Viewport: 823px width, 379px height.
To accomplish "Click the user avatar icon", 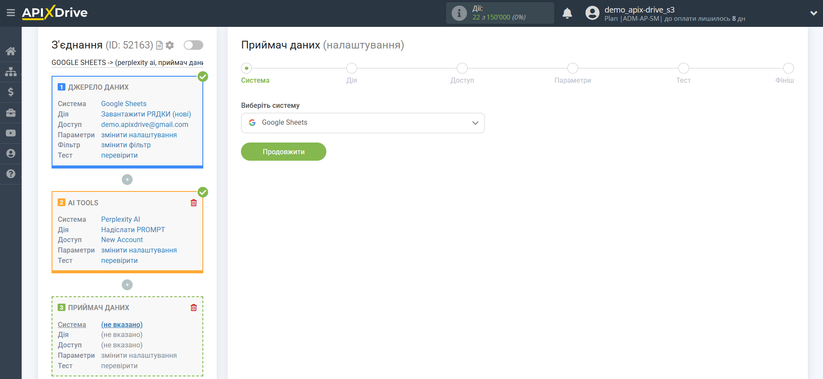I will (x=592, y=13).
